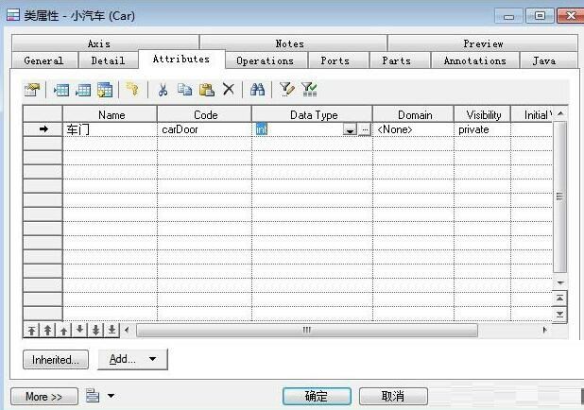Cancel with the 取消 button

click(393, 396)
